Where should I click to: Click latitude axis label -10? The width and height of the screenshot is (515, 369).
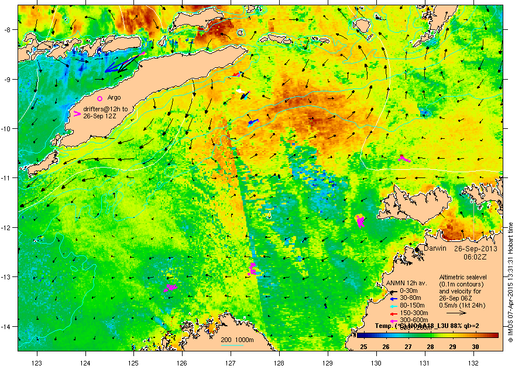pyautogui.click(x=6, y=128)
